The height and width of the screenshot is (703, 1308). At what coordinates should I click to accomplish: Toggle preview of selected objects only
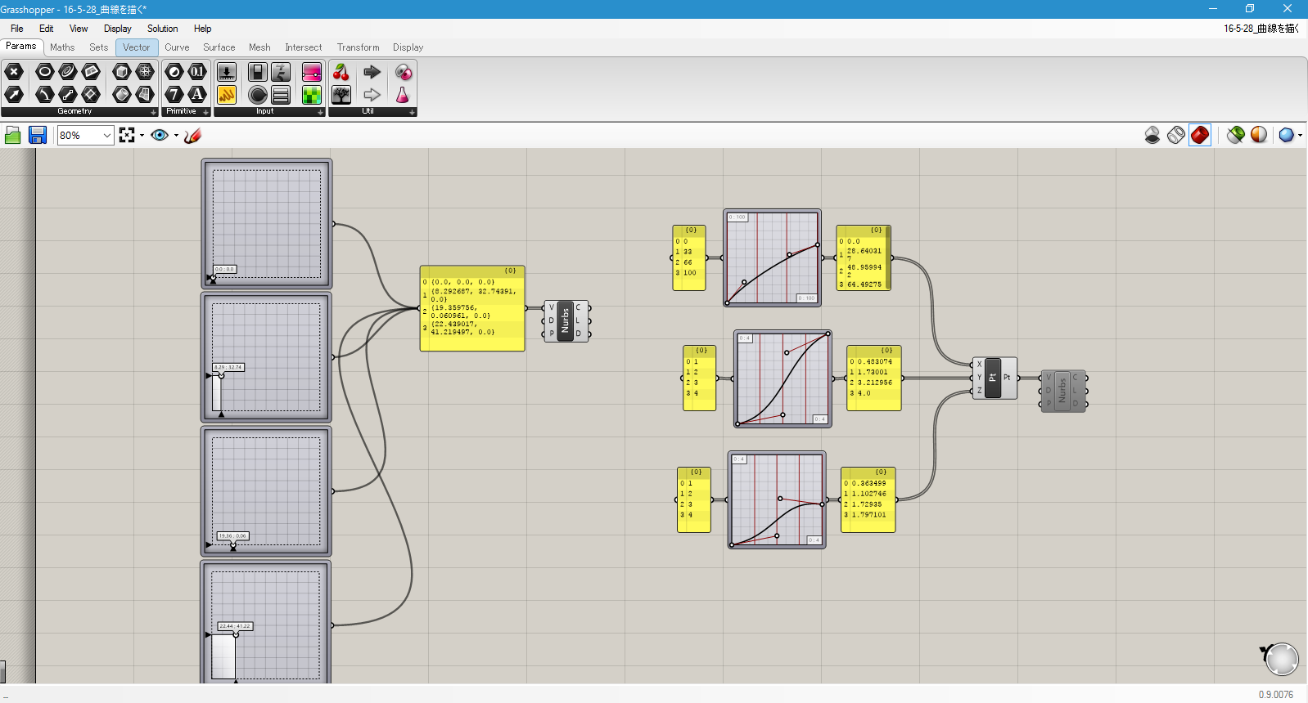(x=1236, y=135)
